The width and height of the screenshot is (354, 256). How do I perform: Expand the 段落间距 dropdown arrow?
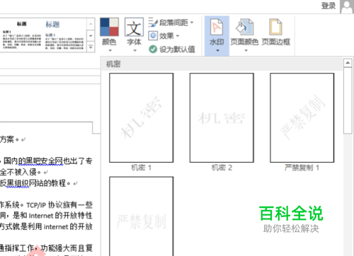click(192, 23)
